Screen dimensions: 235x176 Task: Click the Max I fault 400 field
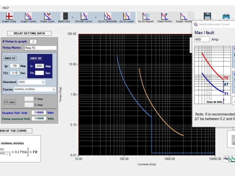click(202, 39)
